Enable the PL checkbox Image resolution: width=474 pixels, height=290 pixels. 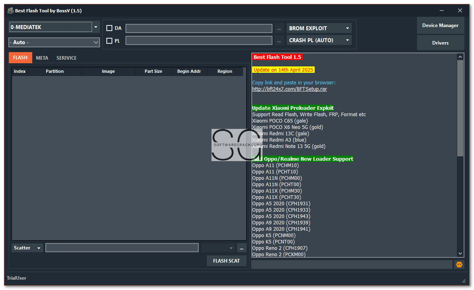110,41
